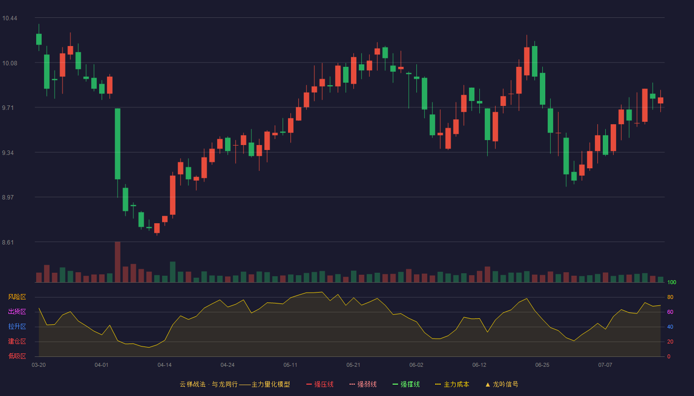Click the 80 indicator scale value
This screenshot has height=396, width=694.
(670, 297)
